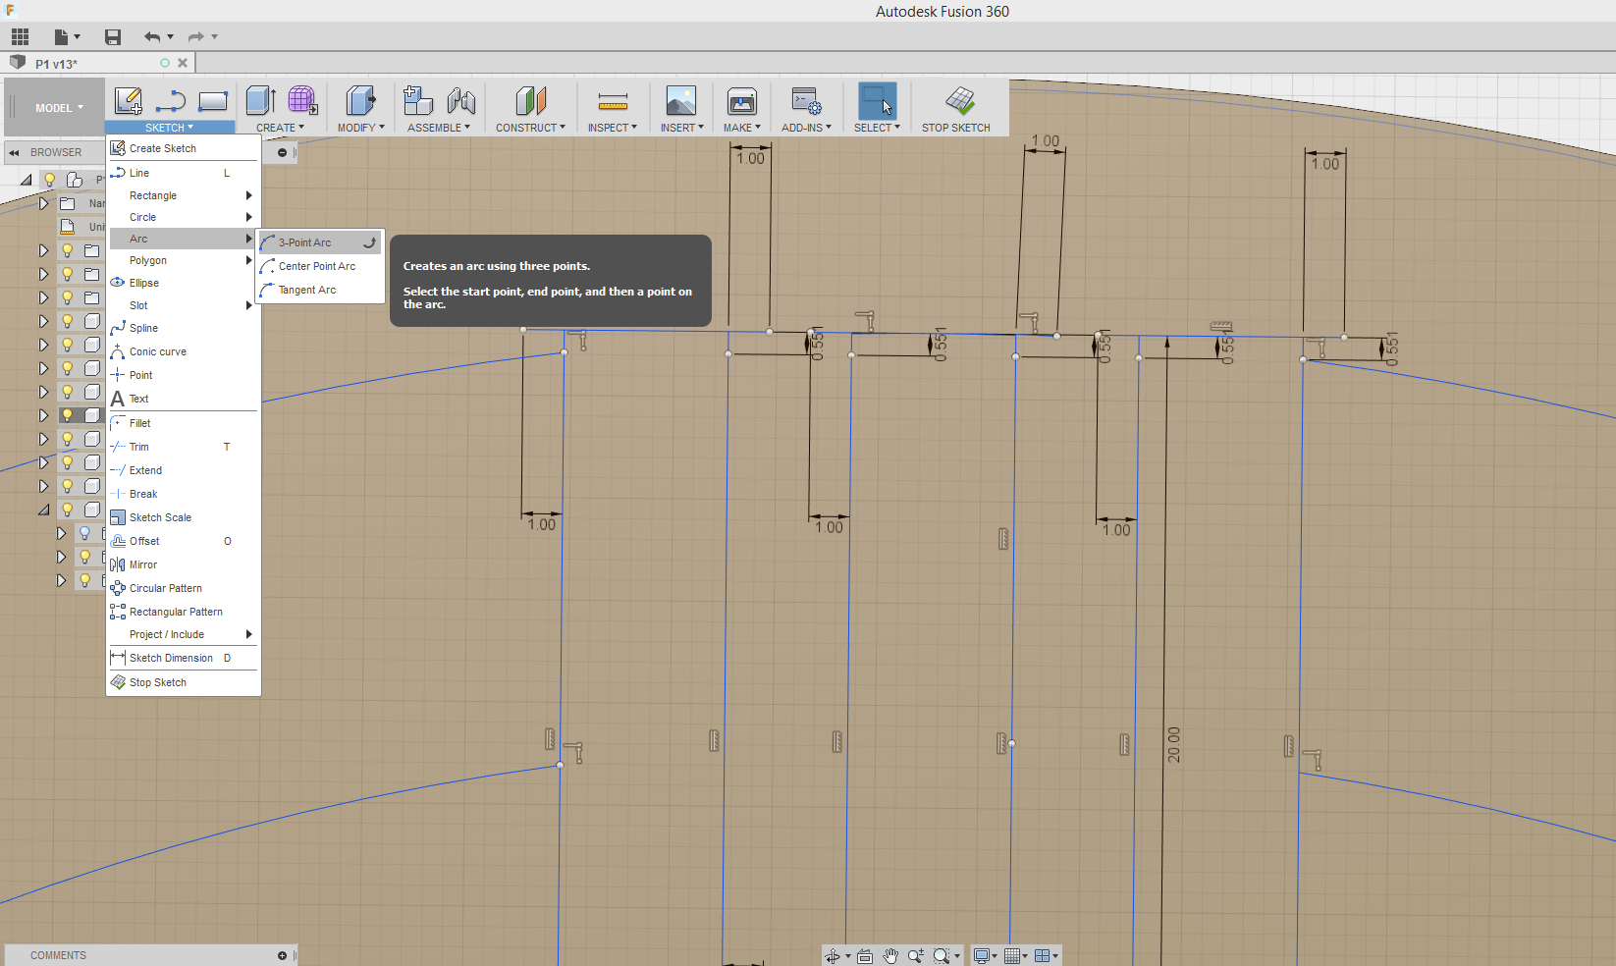The height and width of the screenshot is (966, 1616).
Task: Open the MODEL workspace dropdown
Action: (59, 108)
